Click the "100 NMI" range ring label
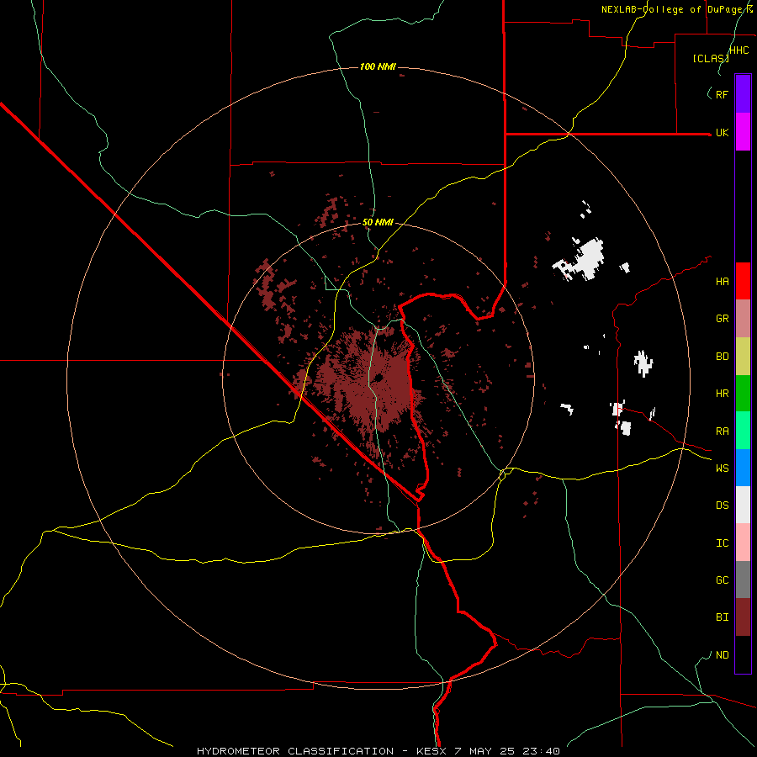The width and height of the screenshot is (757, 757). [x=378, y=66]
